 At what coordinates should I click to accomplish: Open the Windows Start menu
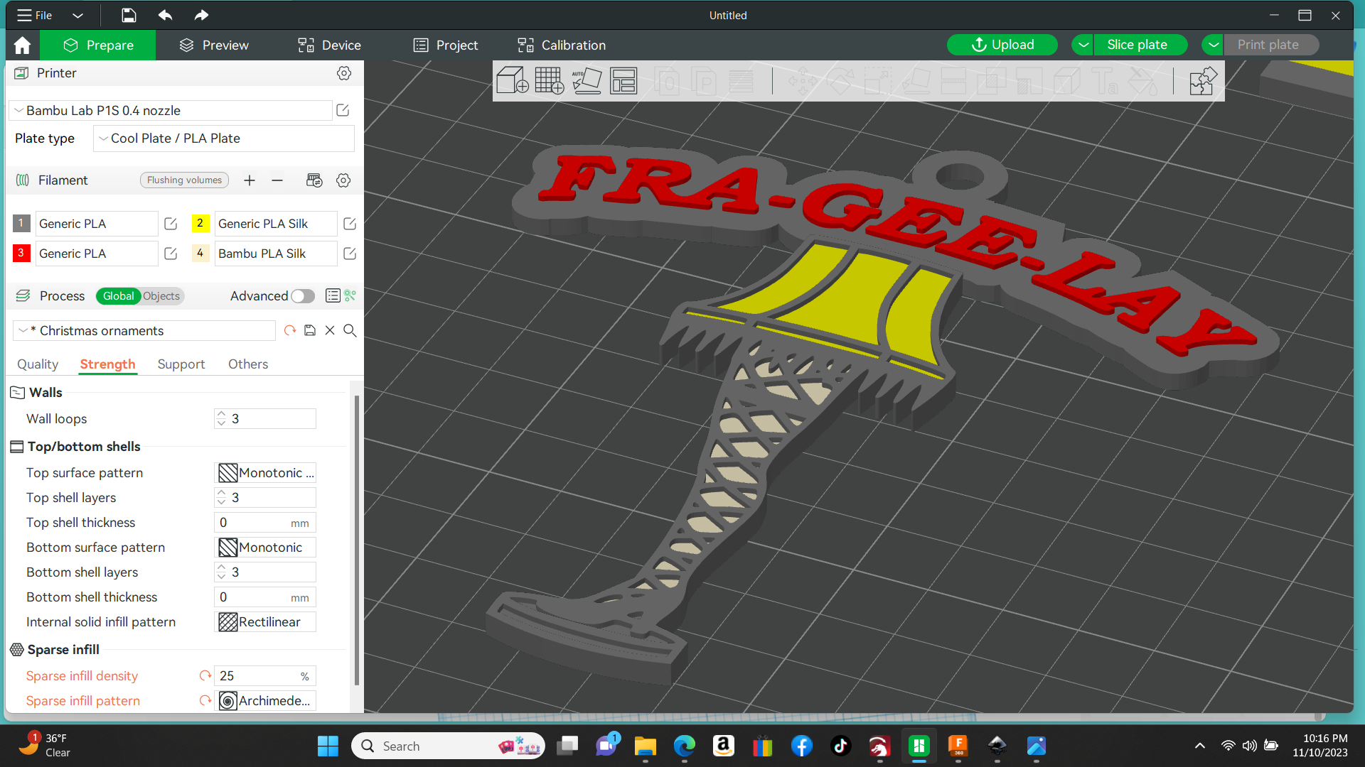(x=328, y=746)
